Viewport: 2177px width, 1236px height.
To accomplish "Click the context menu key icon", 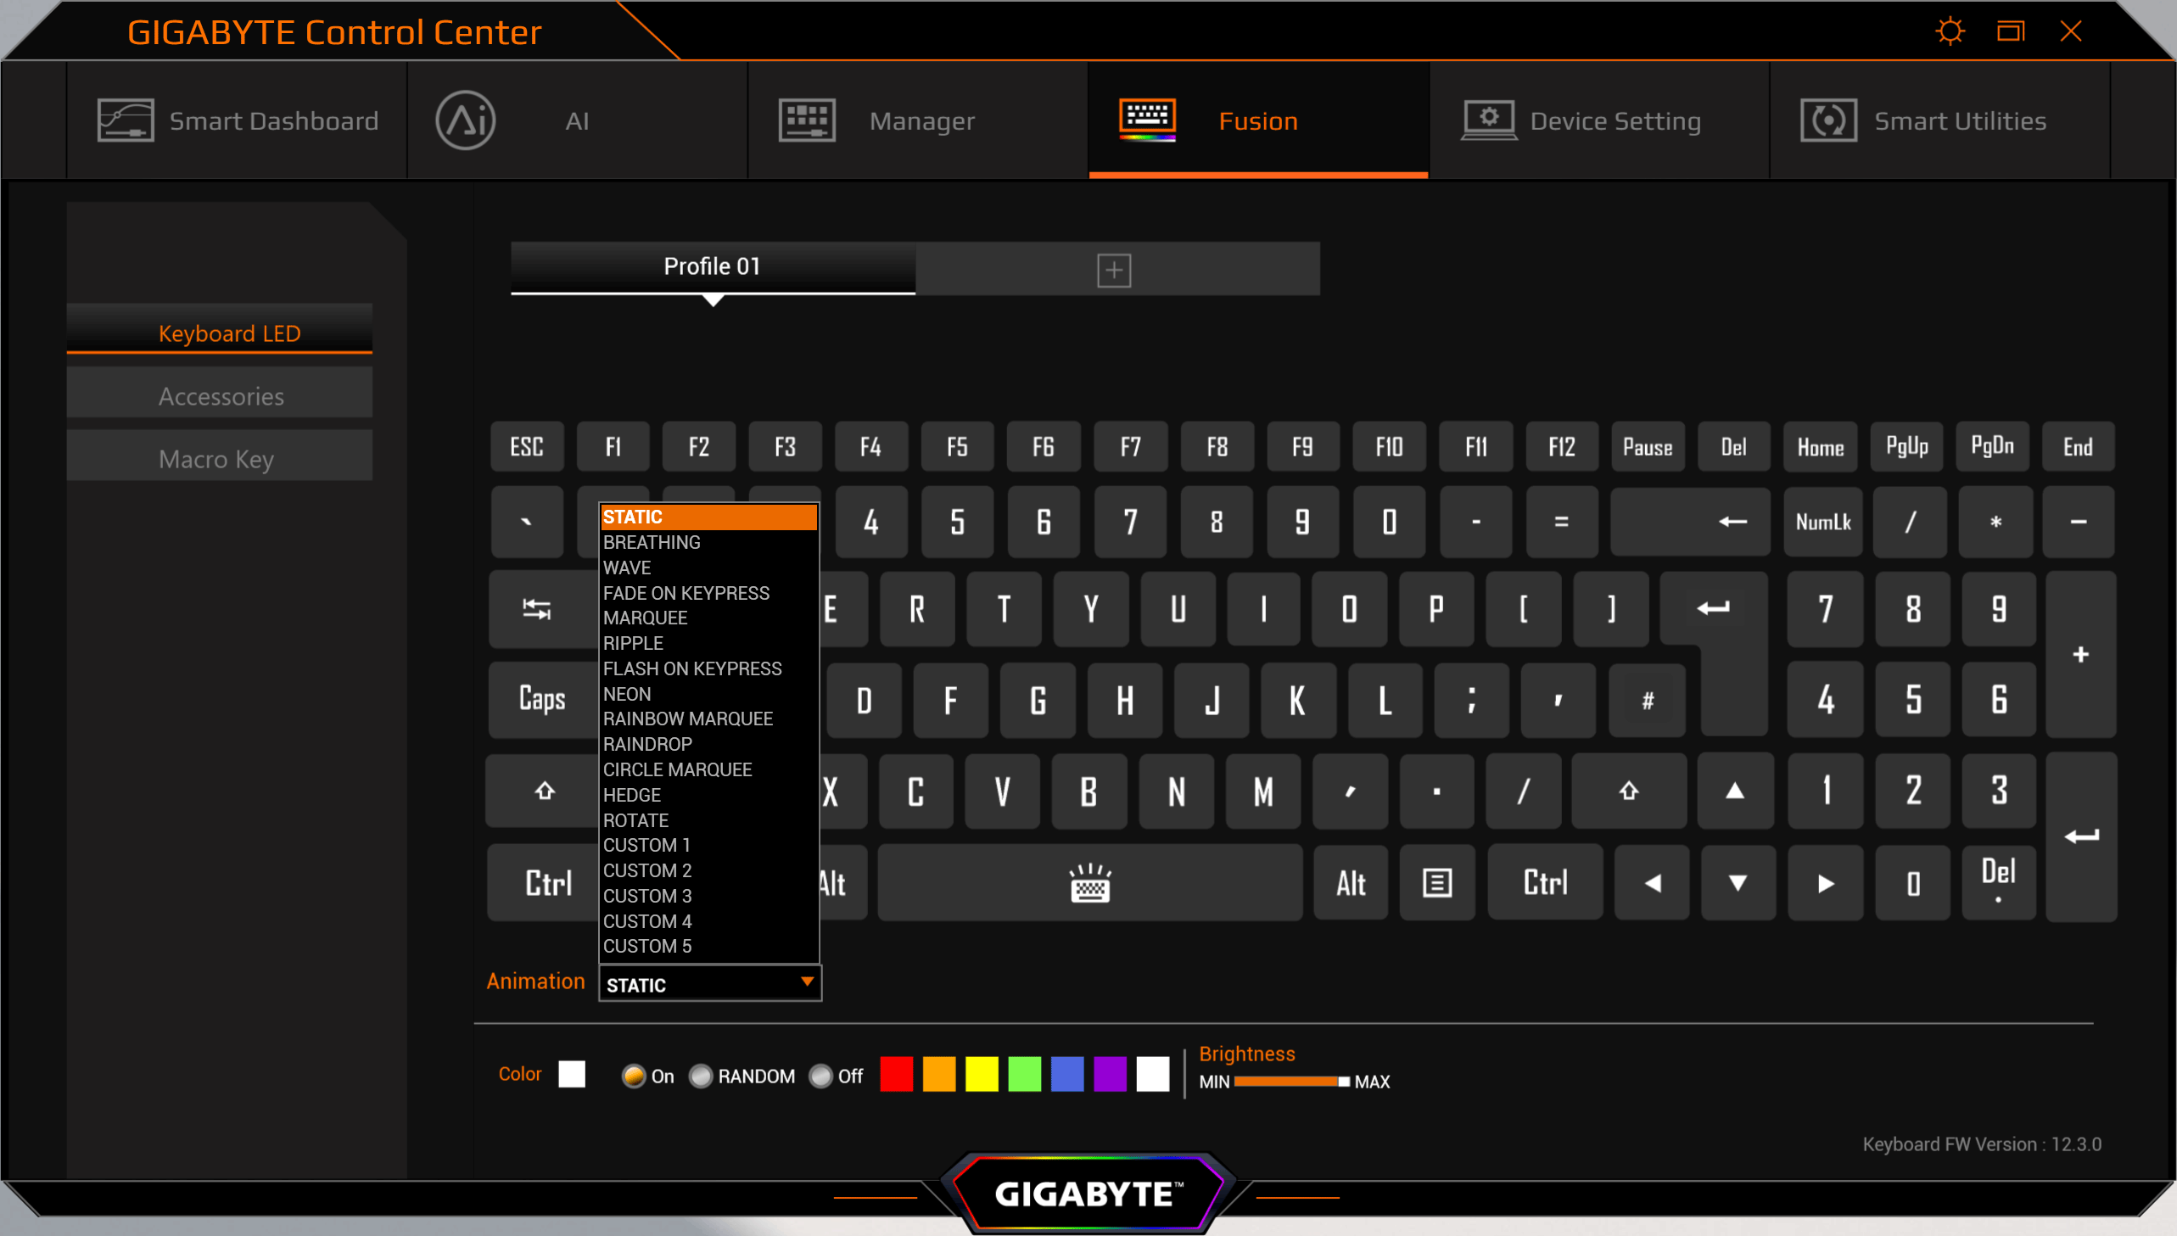I will point(1436,883).
